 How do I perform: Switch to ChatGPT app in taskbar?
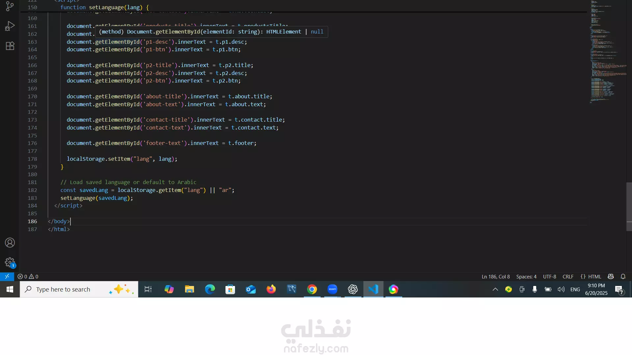353,289
